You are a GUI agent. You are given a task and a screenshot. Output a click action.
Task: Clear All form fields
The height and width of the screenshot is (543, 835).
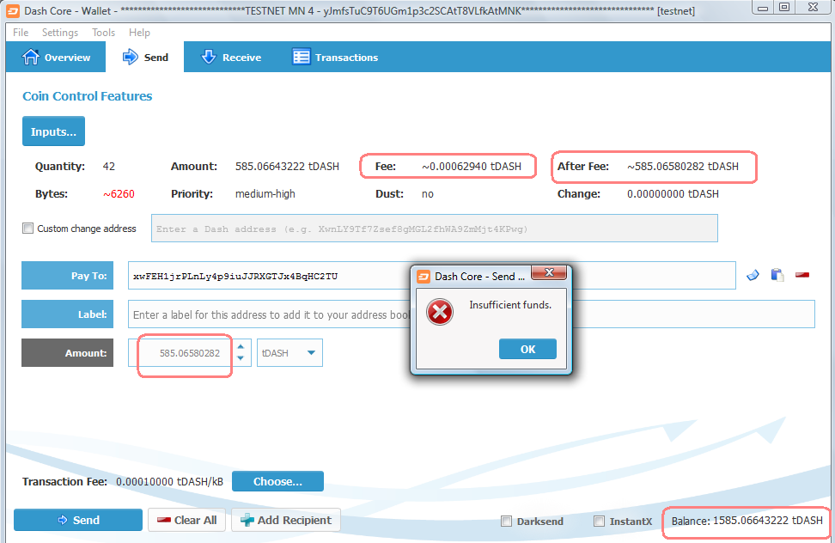click(x=187, y=520)
